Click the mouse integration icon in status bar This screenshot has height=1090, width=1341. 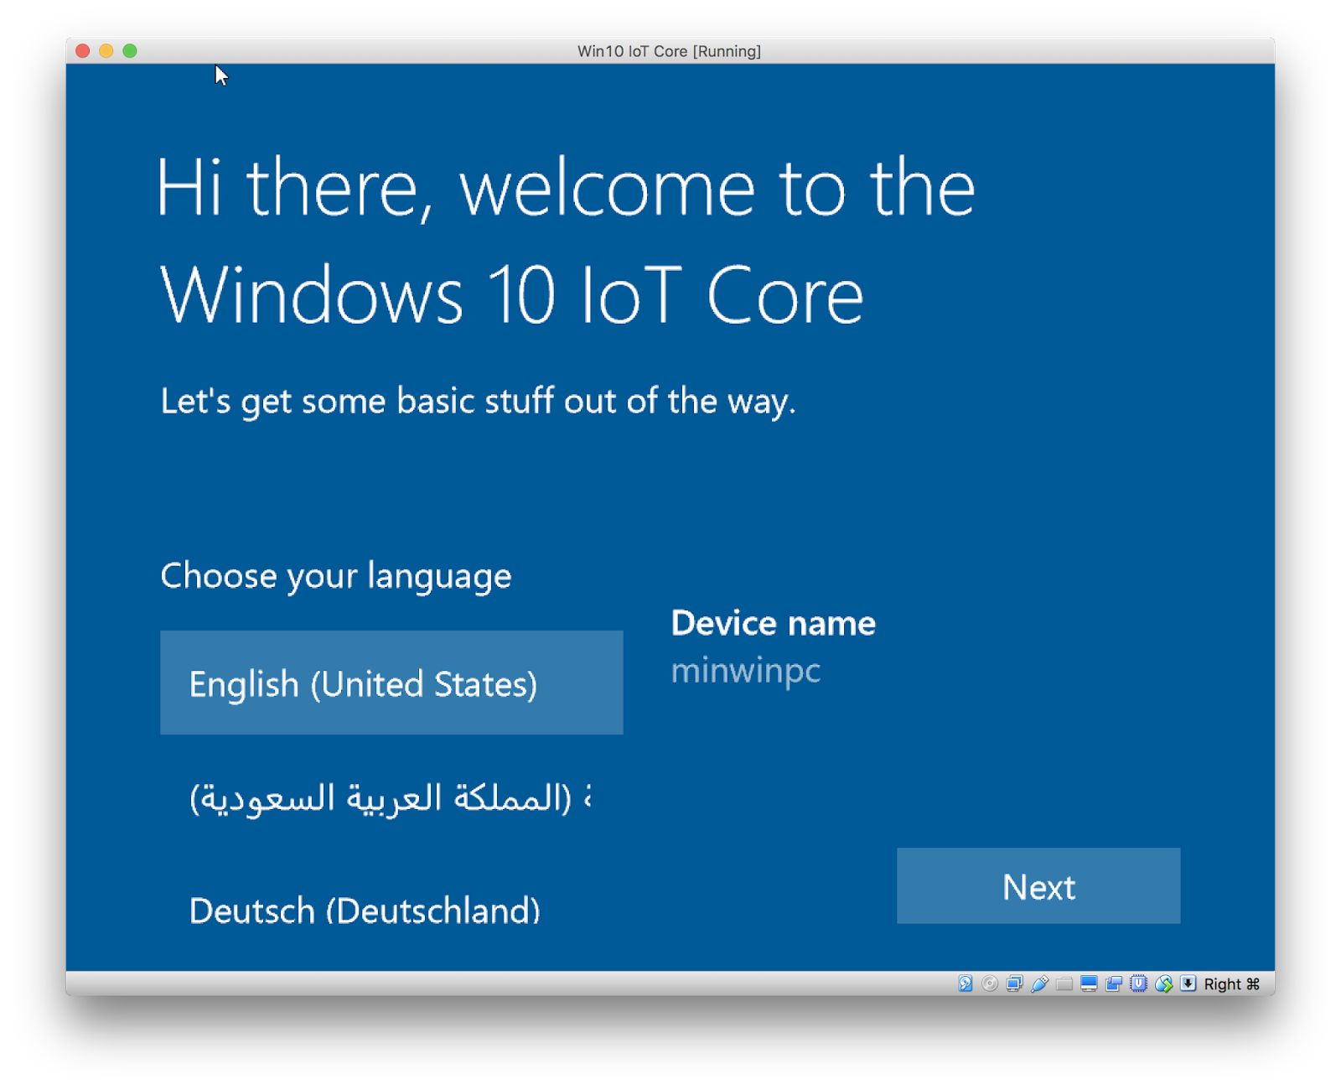coord(1163,984)
